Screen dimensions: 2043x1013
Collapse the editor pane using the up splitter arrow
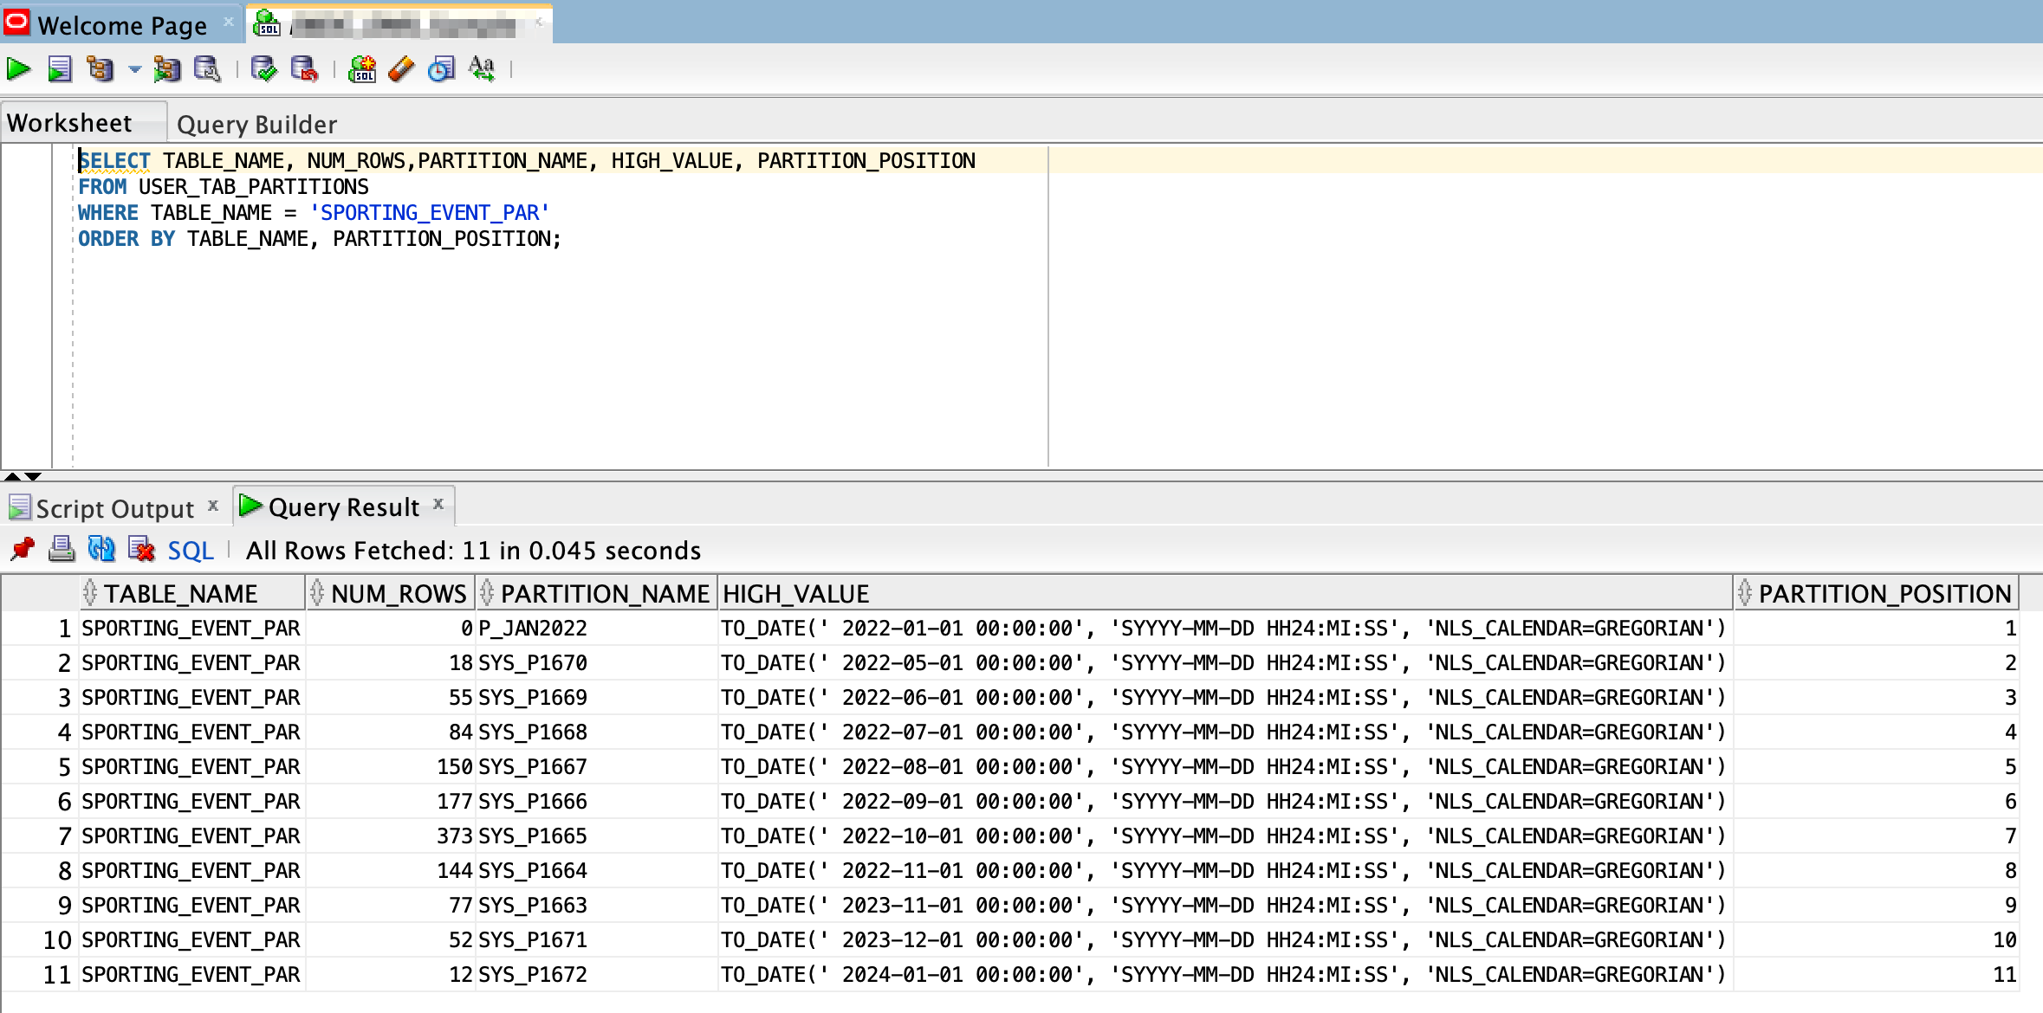click(11, 475)
